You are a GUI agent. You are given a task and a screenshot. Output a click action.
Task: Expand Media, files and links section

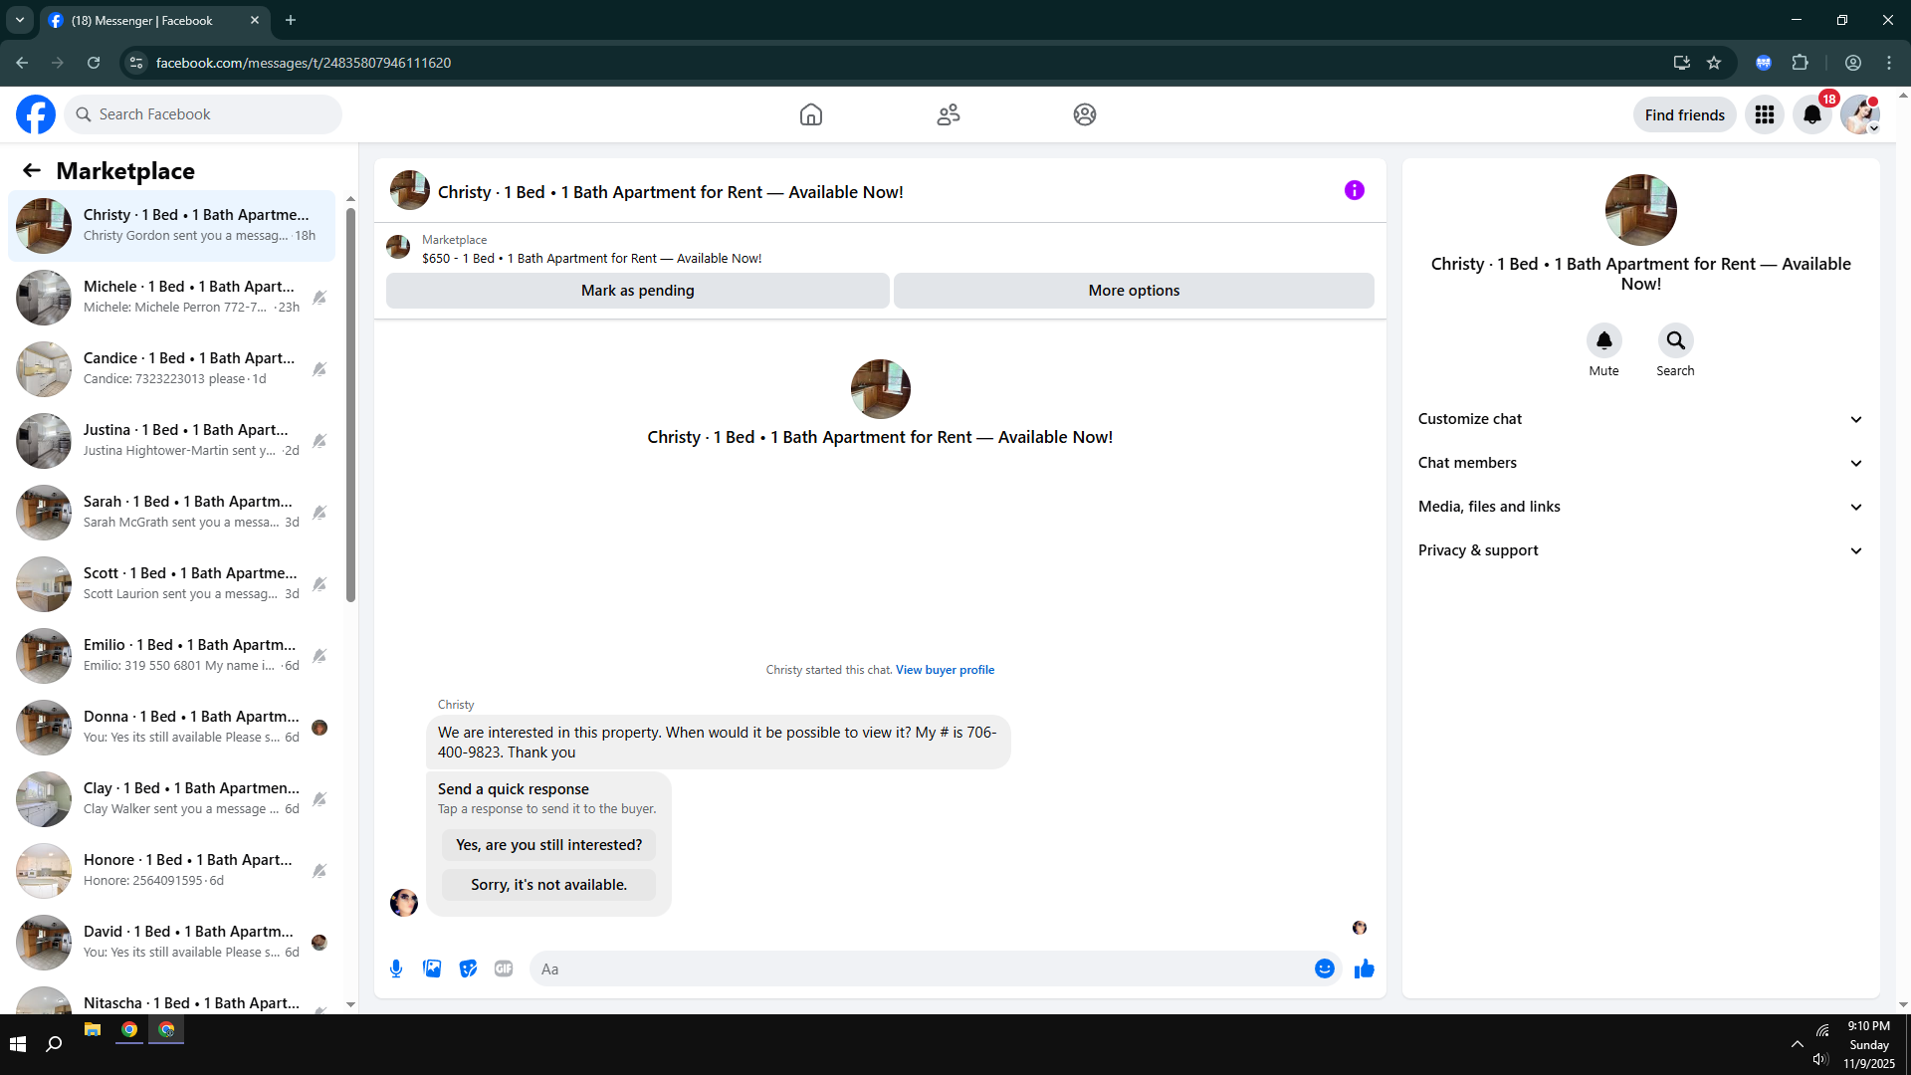(x=1640, y=507)
